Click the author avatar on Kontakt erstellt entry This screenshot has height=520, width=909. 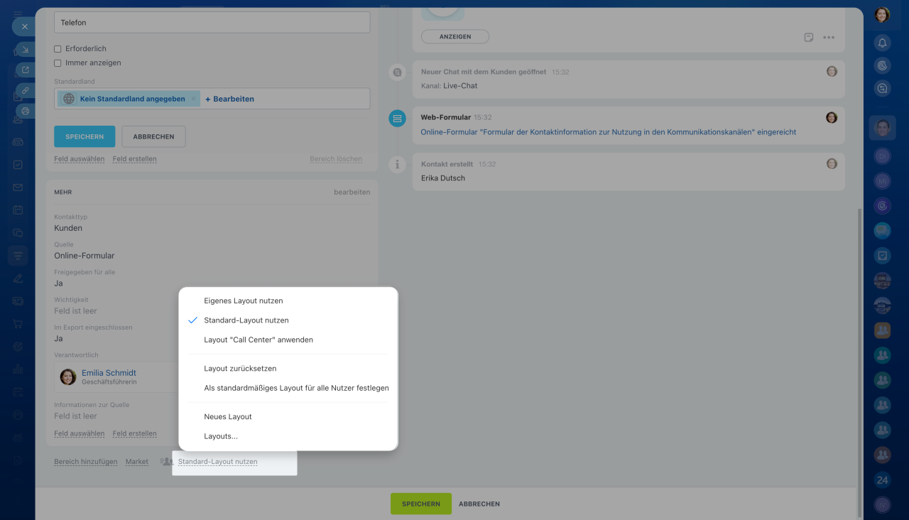832,163
